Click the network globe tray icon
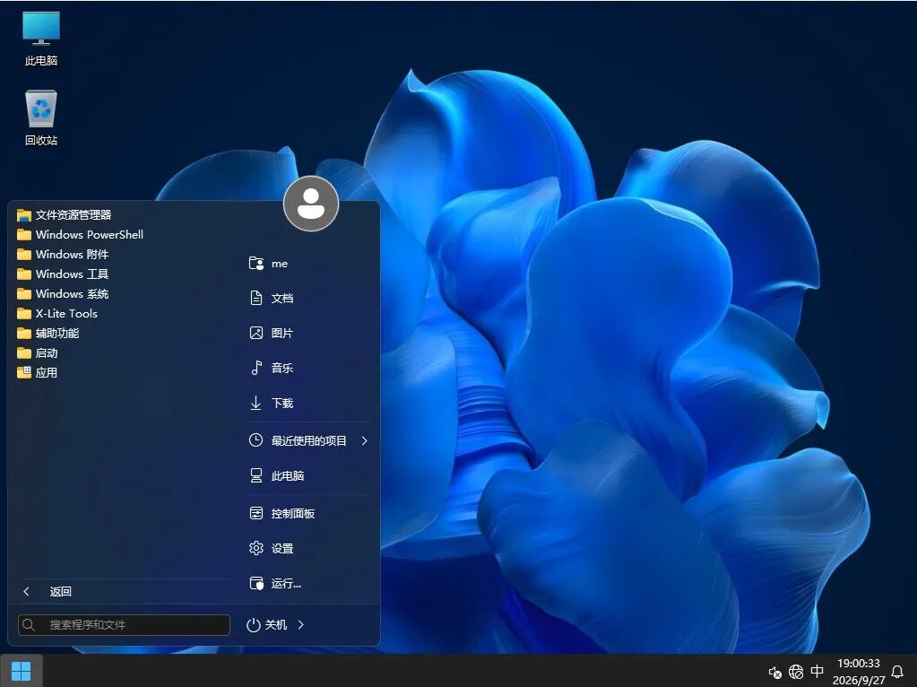The image size is (917, 687). pyautogui.click(x=796, y=672)
